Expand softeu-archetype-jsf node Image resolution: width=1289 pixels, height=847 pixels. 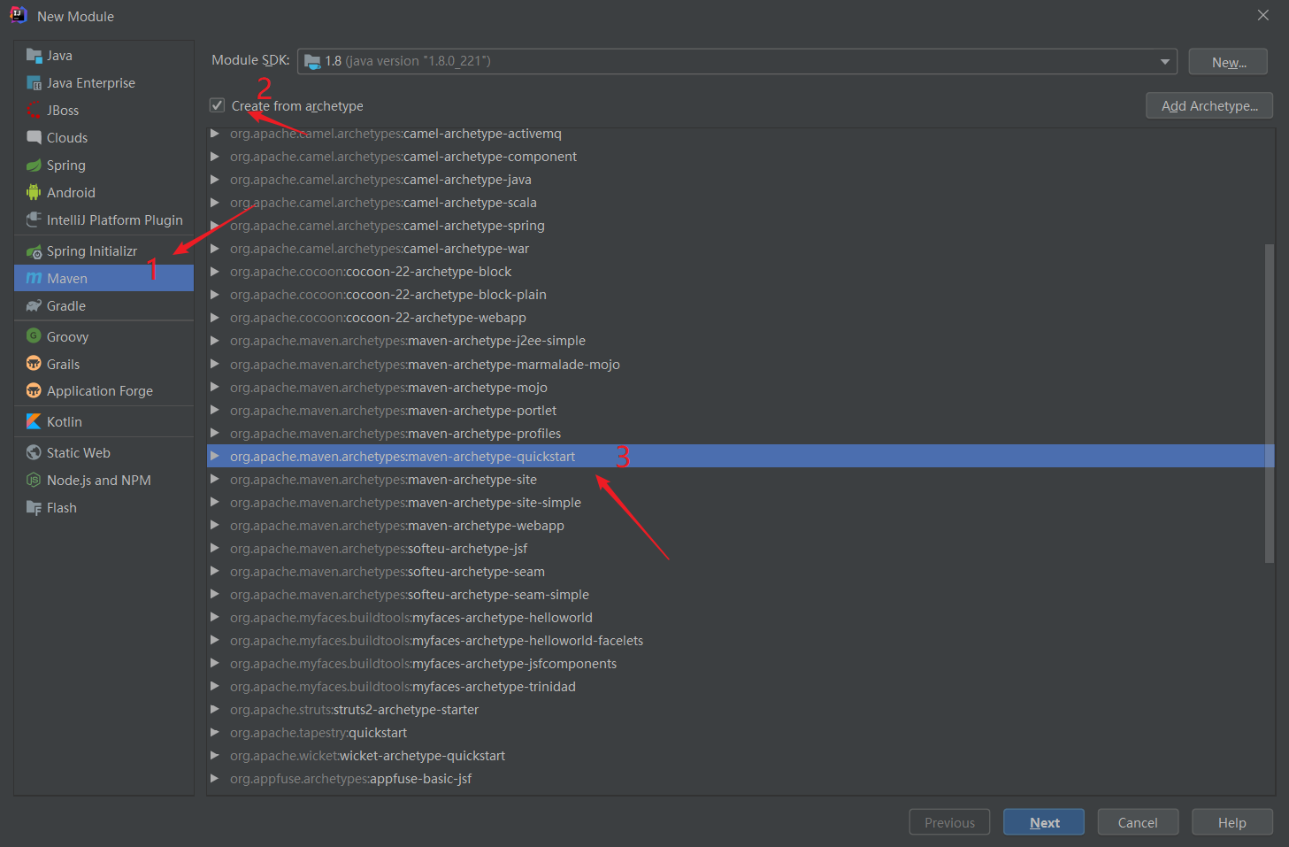[214, 549]
